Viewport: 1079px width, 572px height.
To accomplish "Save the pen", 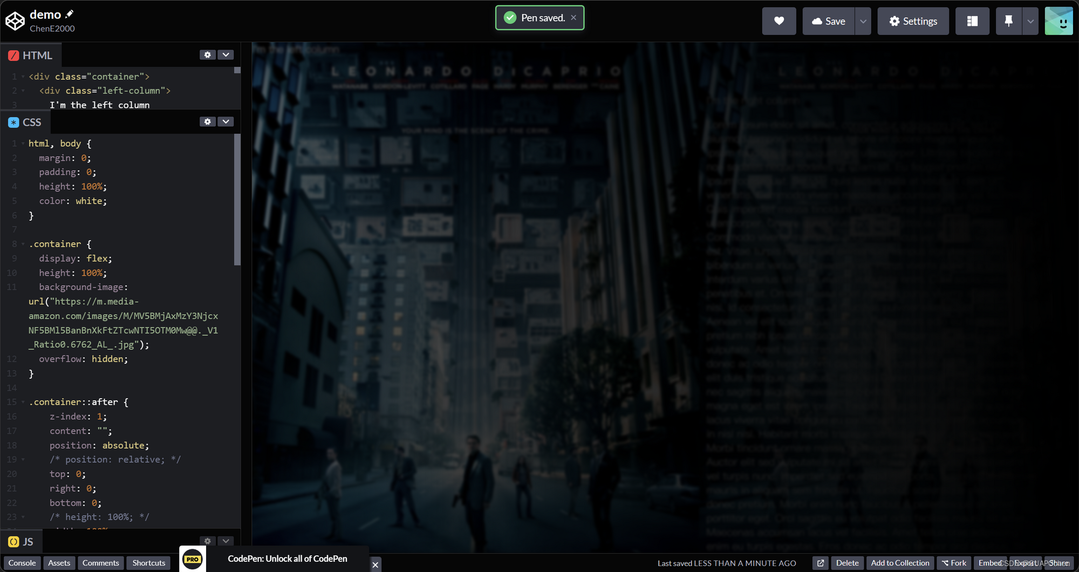I will click(x=829, y=21).
